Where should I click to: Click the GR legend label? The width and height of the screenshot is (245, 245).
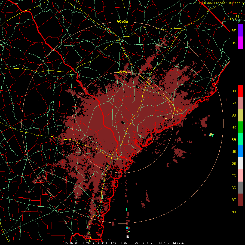click(234, 103)
